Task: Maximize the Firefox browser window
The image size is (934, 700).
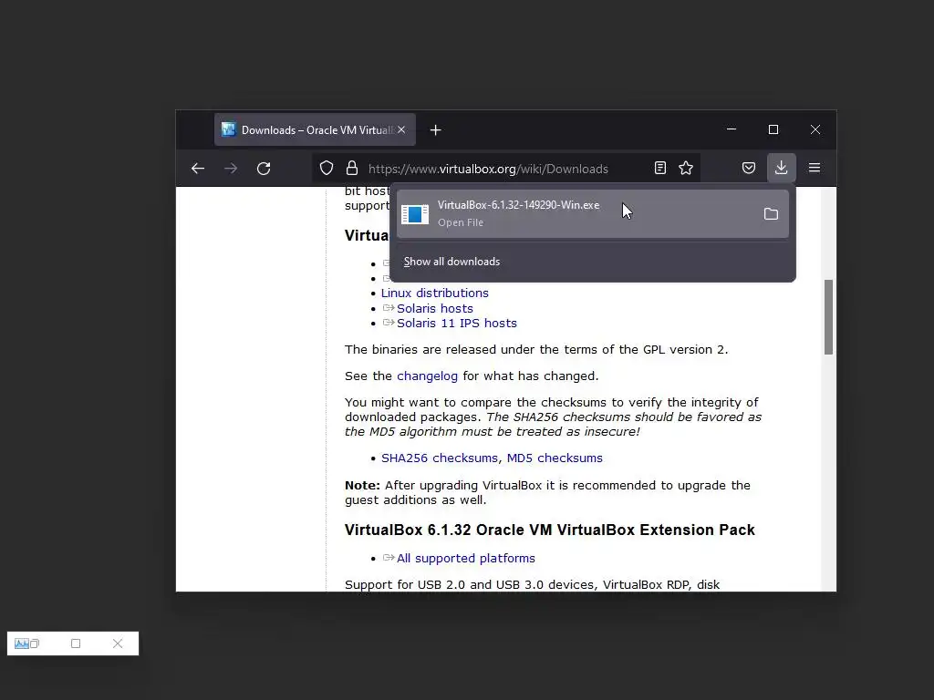Action: pyautogui.click(x=773, y=129)
